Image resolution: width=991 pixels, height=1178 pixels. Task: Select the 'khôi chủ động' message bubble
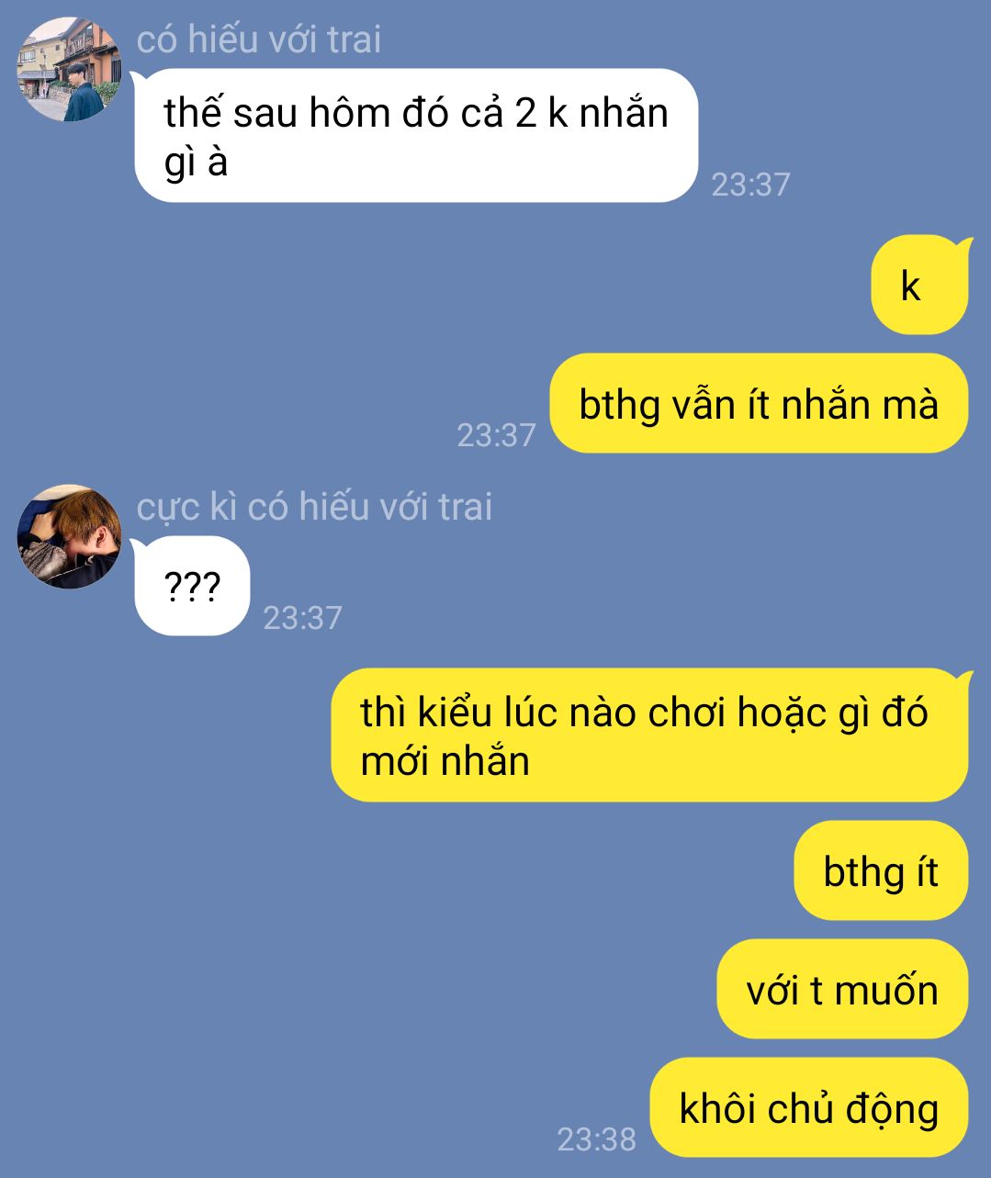[808, 1107]
